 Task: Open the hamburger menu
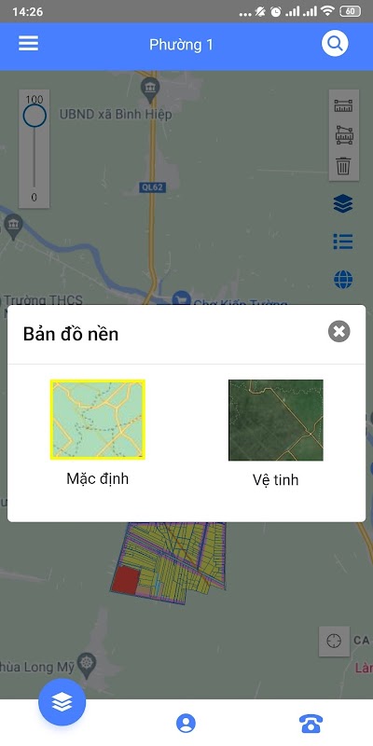pyautogui.click(x=29, y=44)
